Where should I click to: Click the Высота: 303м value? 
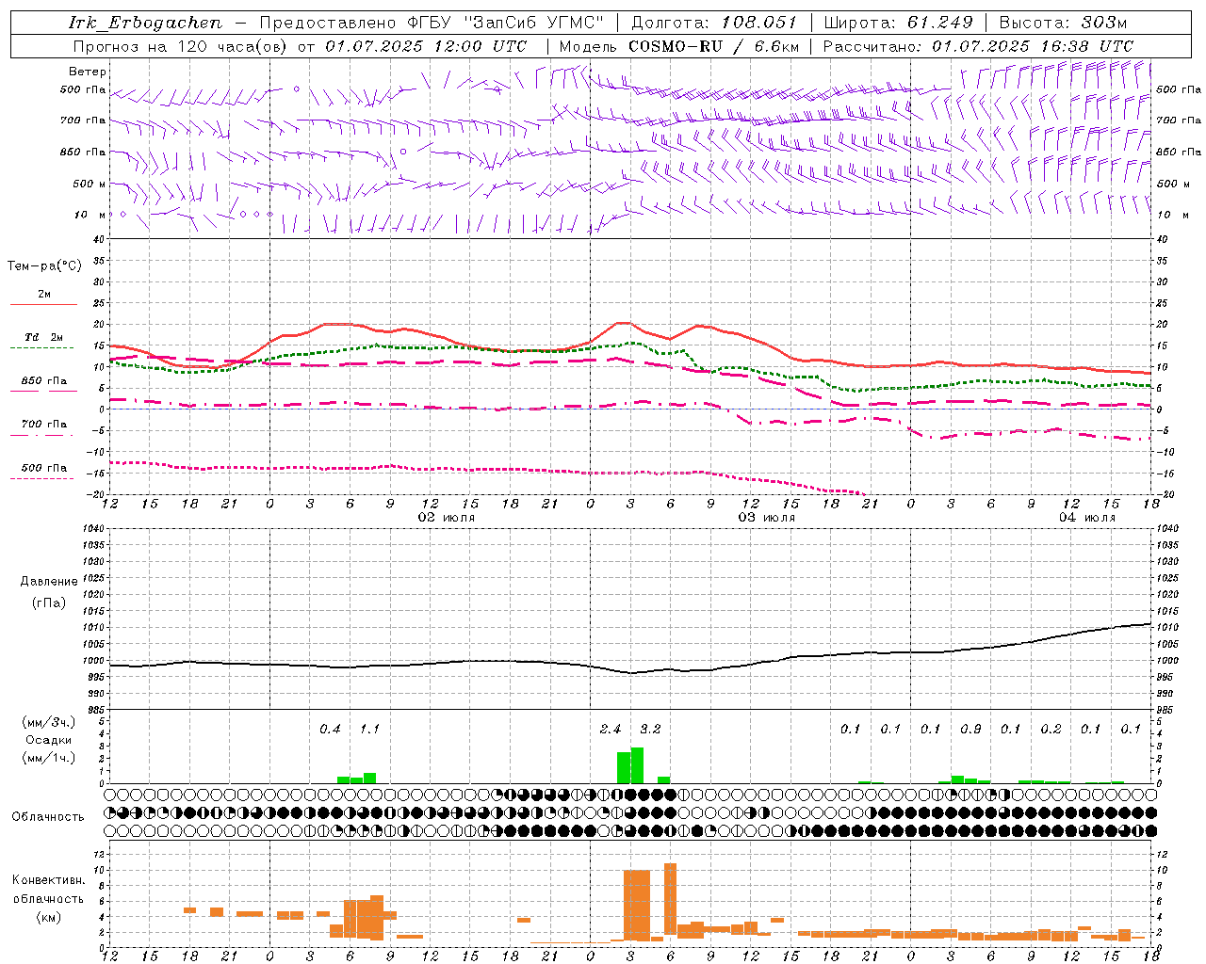pos(1063,23)
